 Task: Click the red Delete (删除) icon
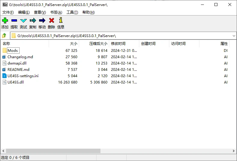[x=51, y=21]
